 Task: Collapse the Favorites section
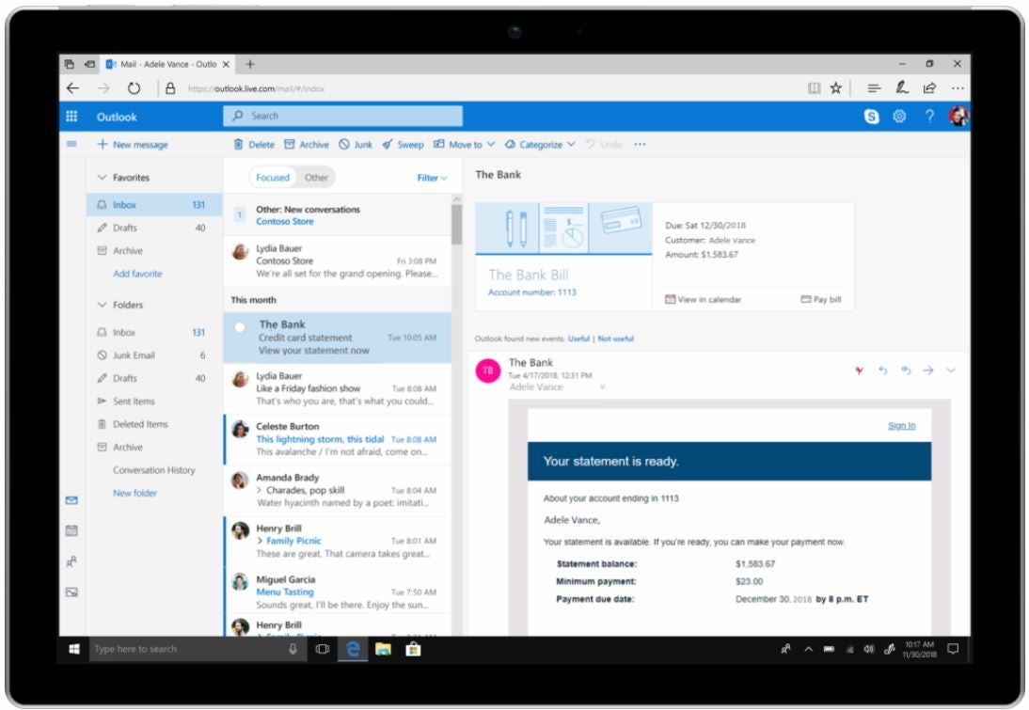point(102,177)
